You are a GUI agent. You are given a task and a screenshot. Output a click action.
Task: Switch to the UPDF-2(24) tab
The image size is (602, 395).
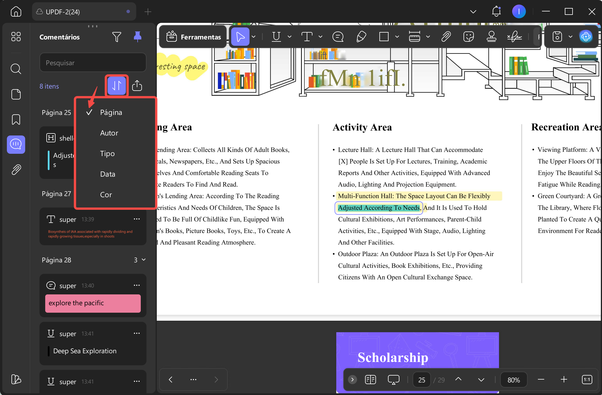pyautogui.click(x=84, y=12)
